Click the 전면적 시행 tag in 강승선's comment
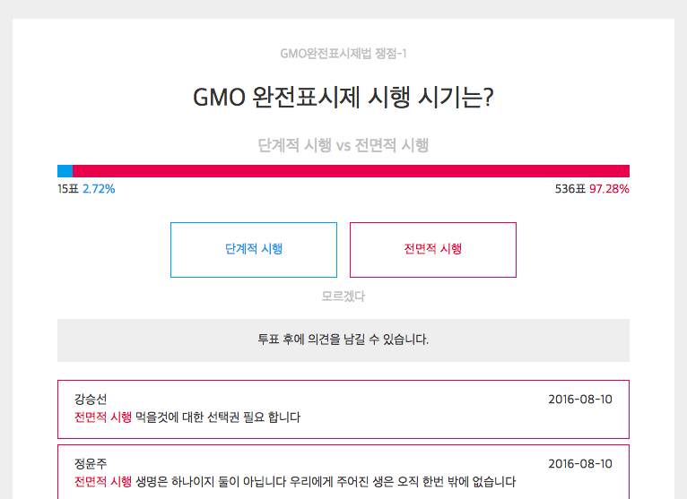687x499 pixels. click(103, 417)
